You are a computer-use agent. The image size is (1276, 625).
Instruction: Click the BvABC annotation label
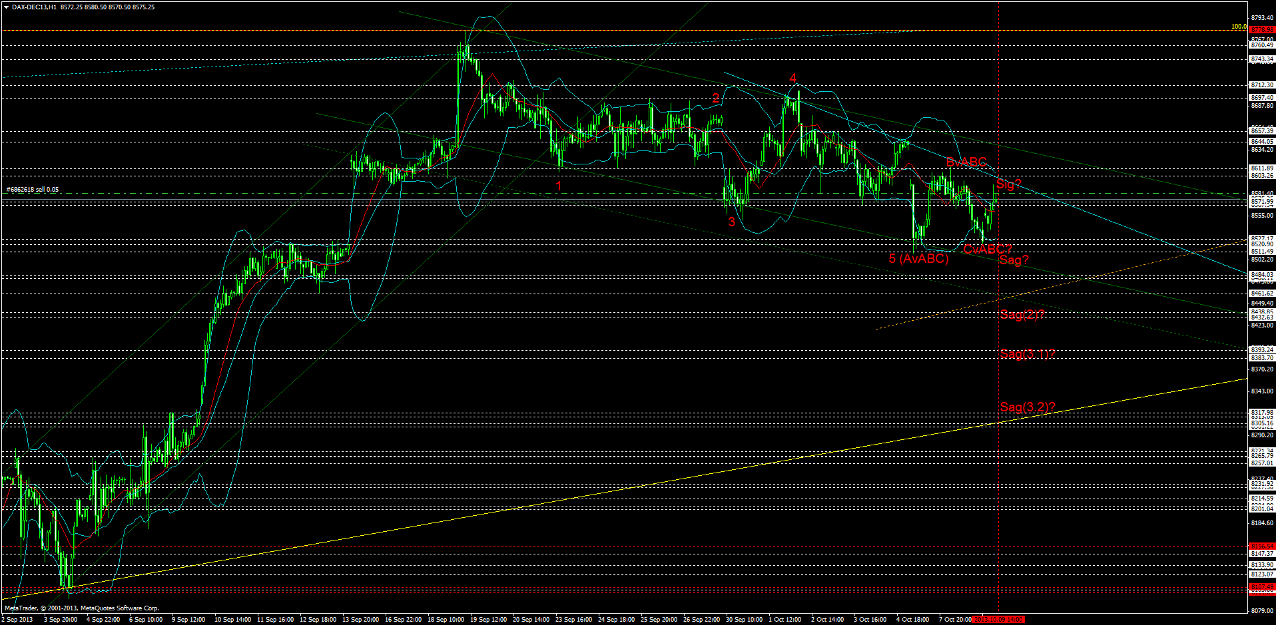[x=965, y=160]
